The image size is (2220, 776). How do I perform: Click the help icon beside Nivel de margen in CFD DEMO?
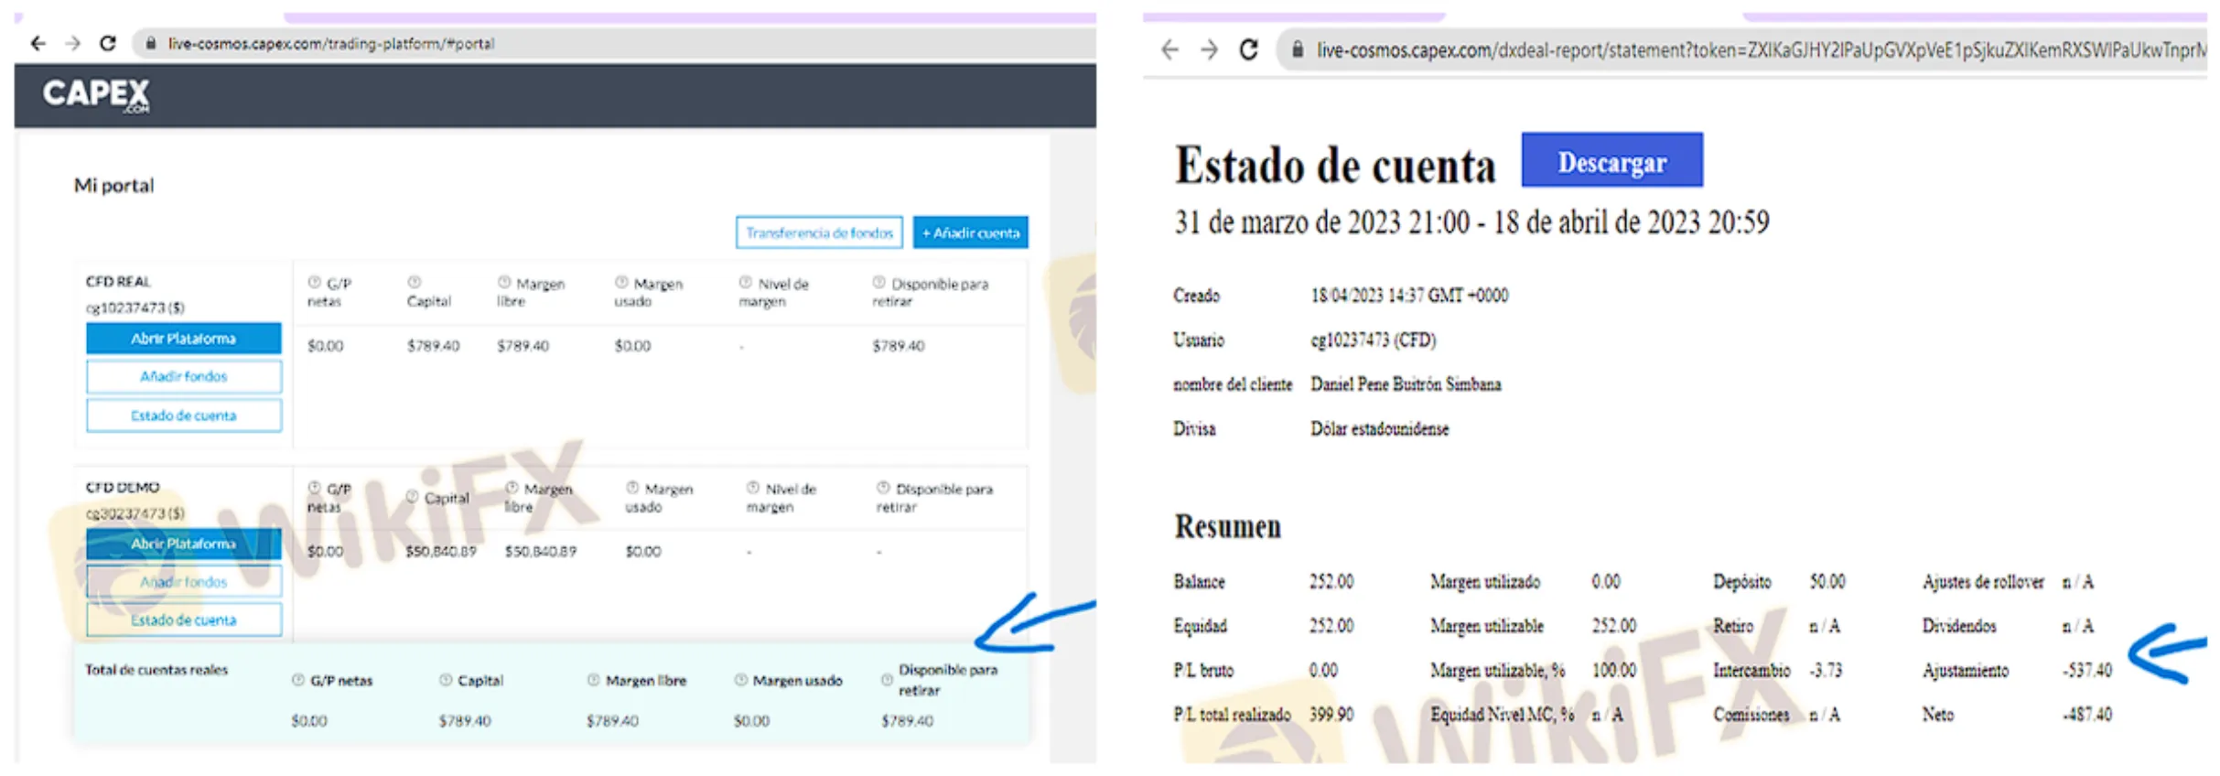coord(753,487)
